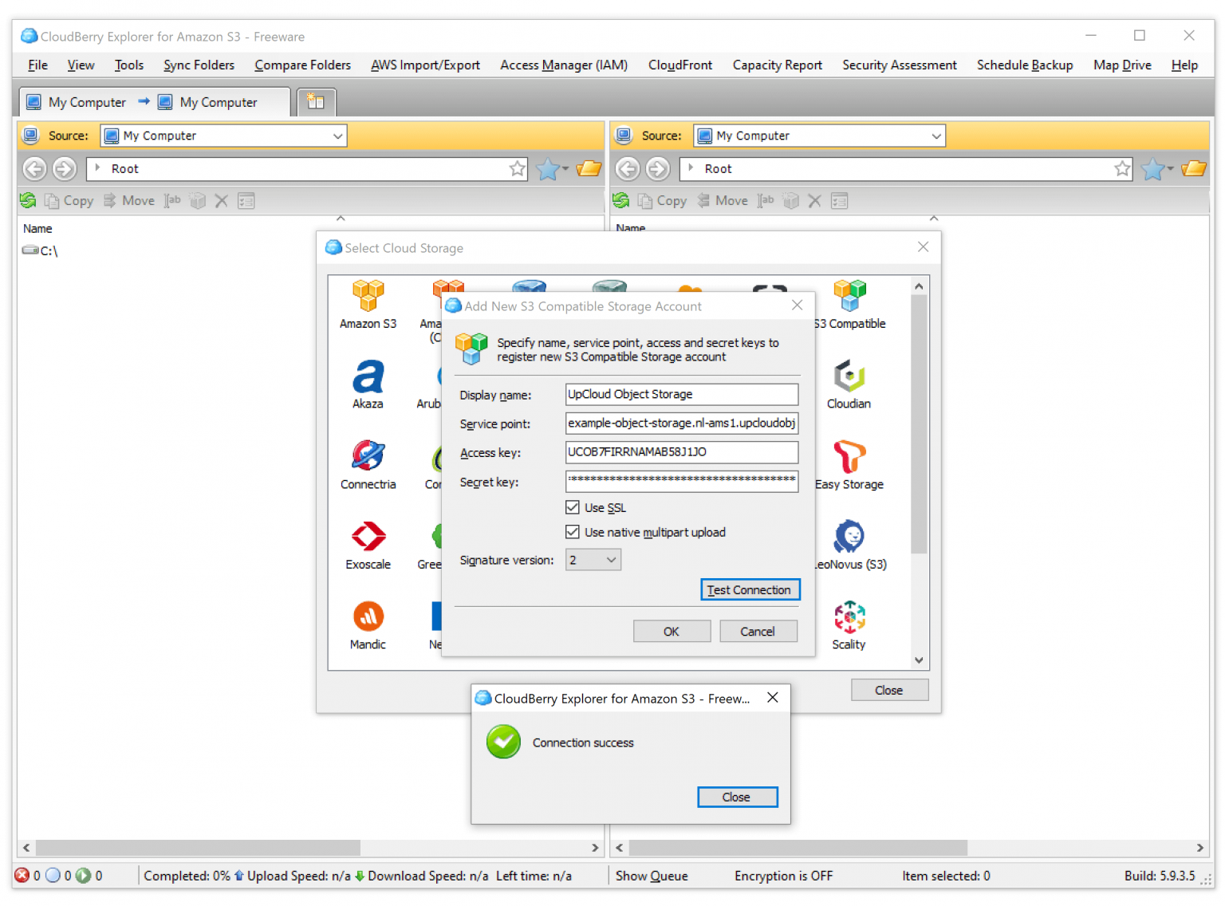Click left pane Copy toolbar button
The height and width of the screenshot is (906, 1225).
point(69,201)
